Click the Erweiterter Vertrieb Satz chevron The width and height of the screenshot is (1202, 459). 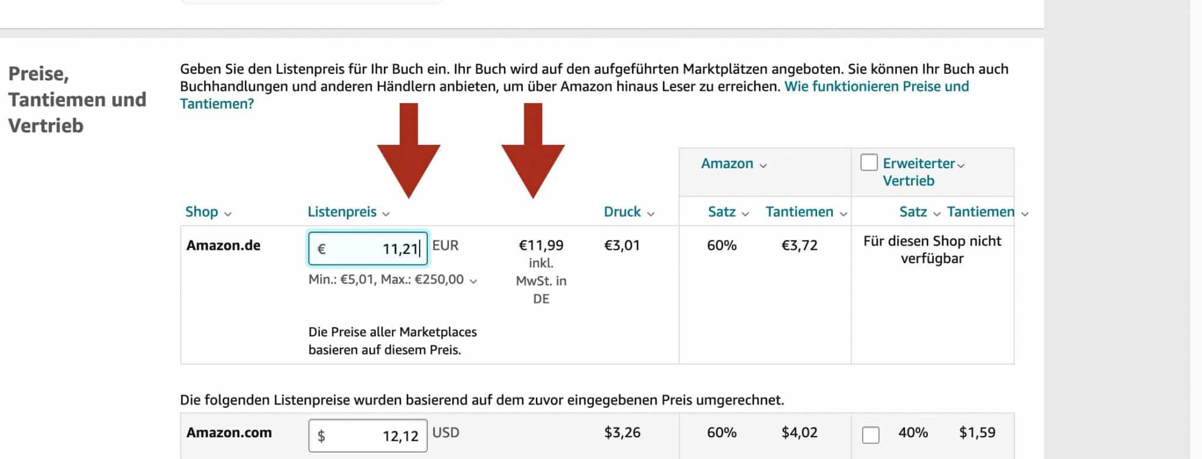point(937,213)
